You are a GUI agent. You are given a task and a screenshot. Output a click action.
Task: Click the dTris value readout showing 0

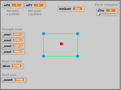[x=111, y=10]
